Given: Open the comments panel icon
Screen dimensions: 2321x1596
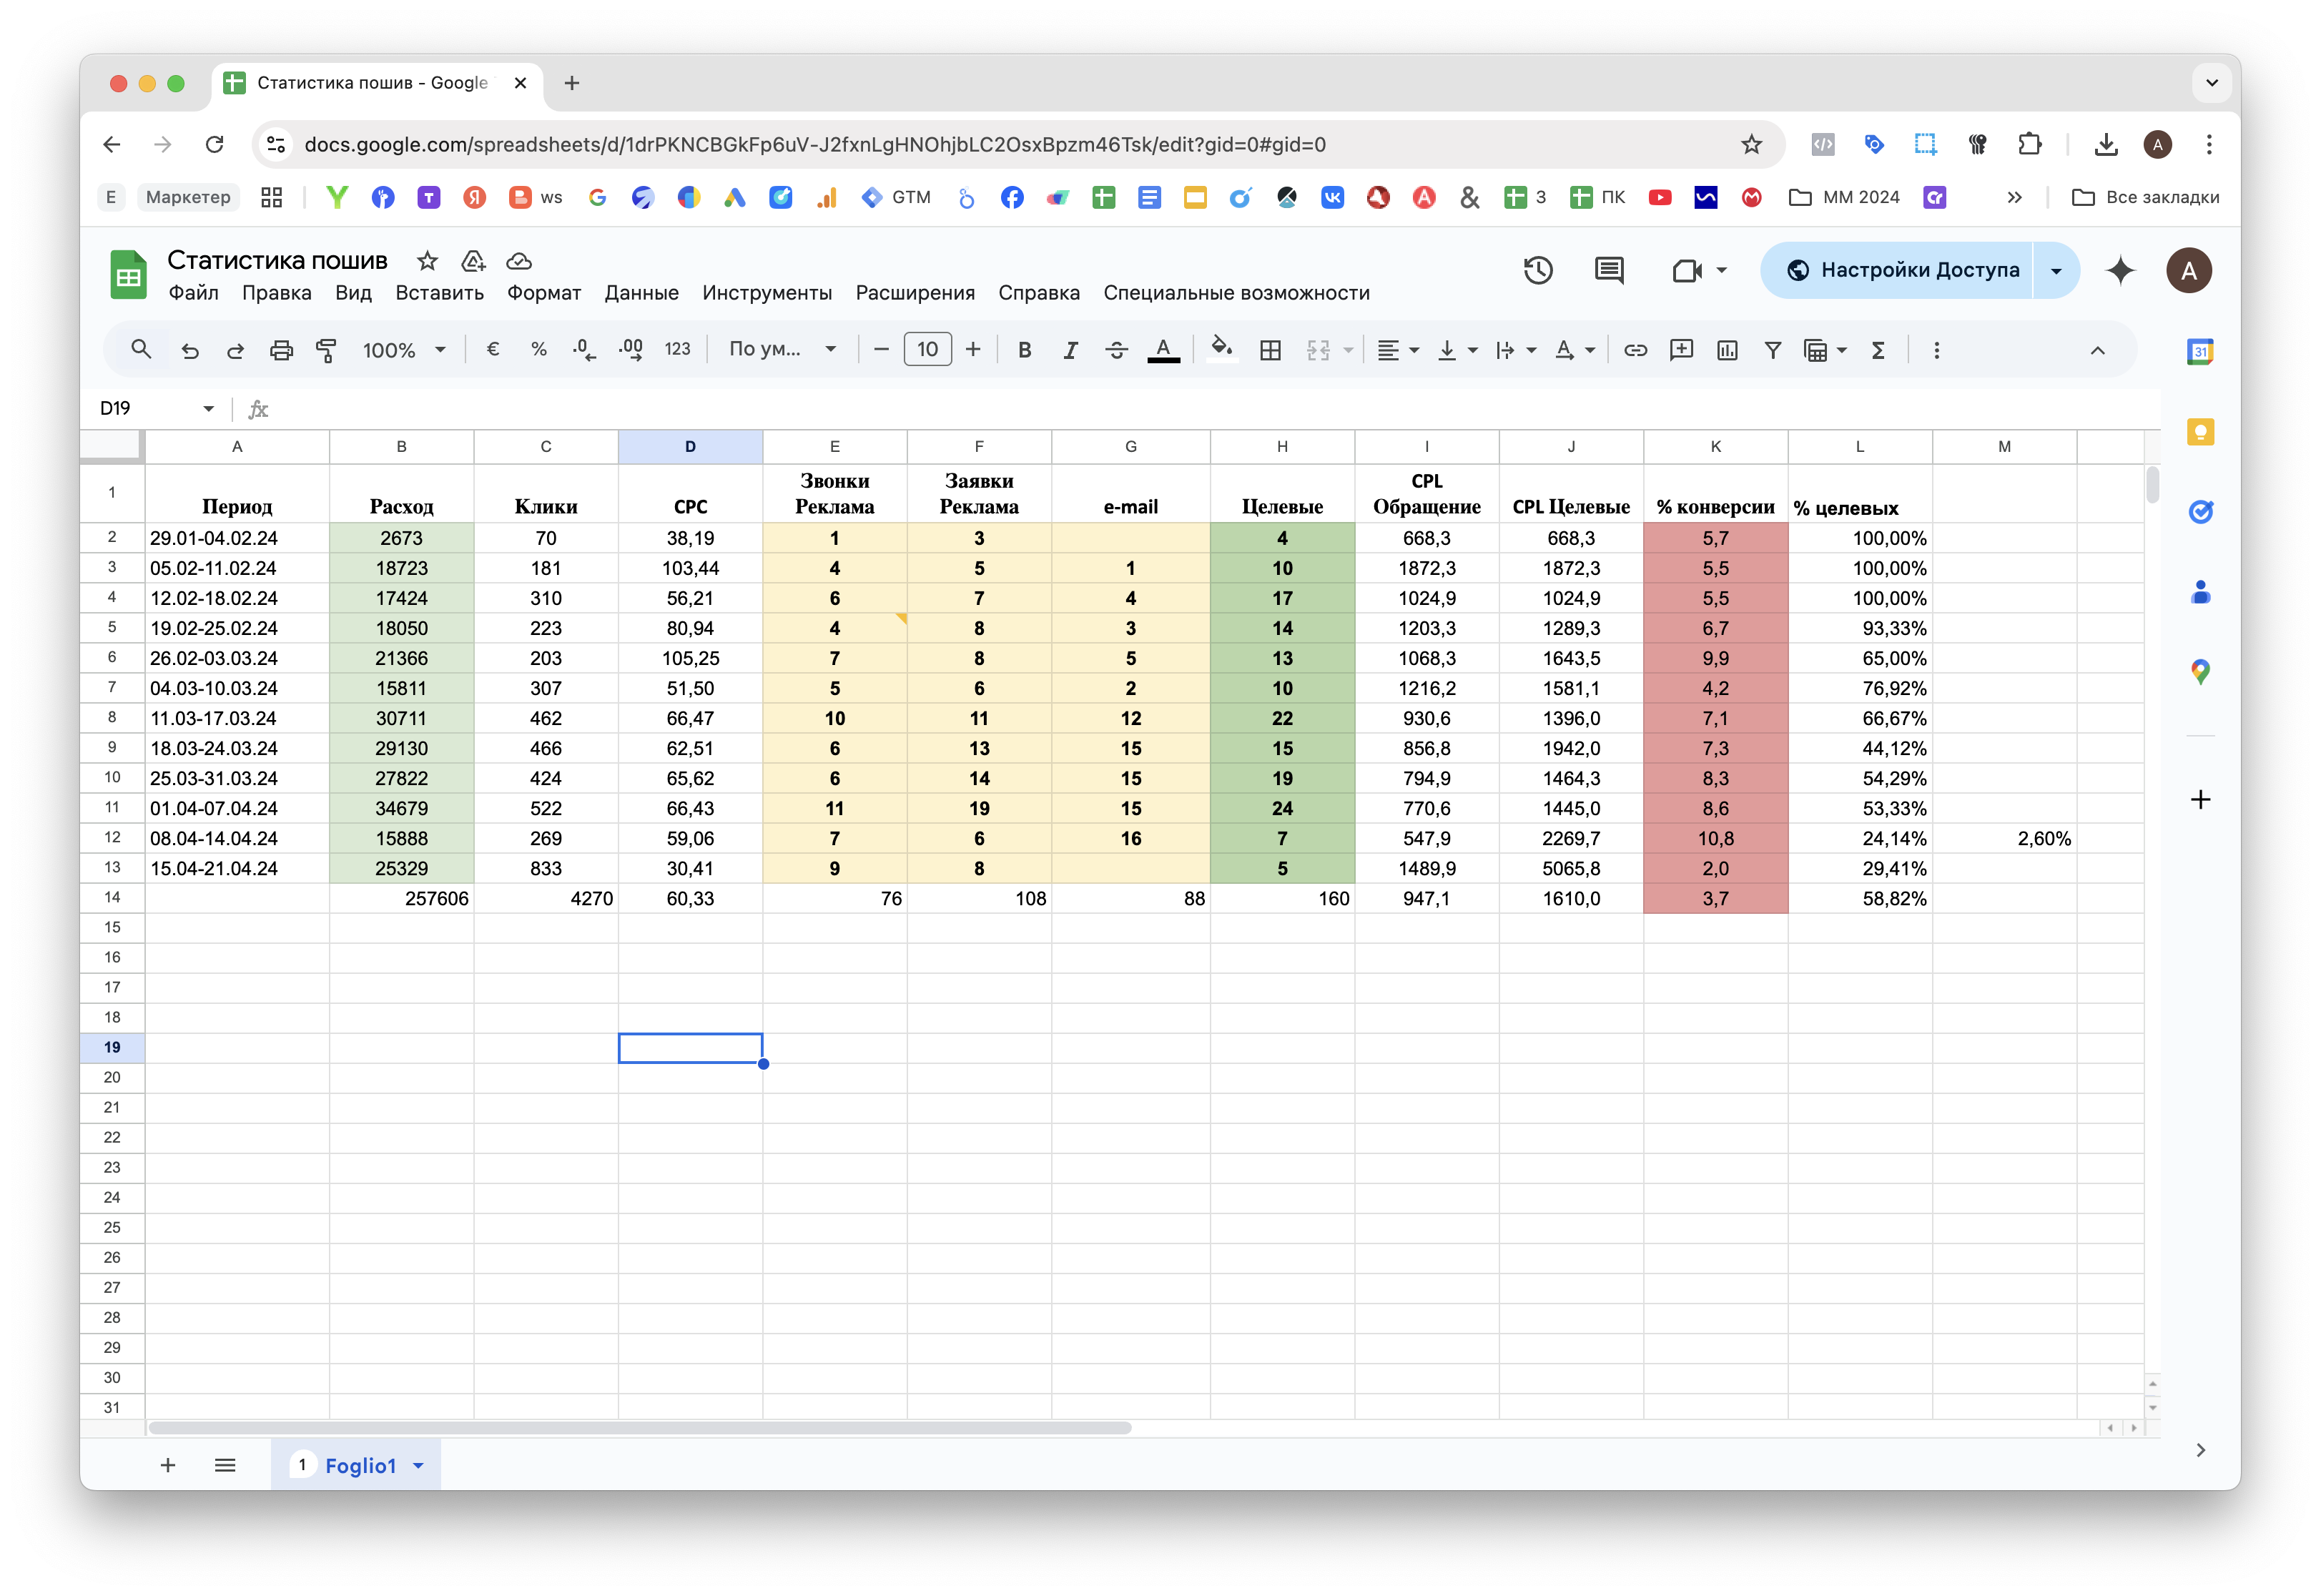Looking at the screenshot, I should 1609,270.
